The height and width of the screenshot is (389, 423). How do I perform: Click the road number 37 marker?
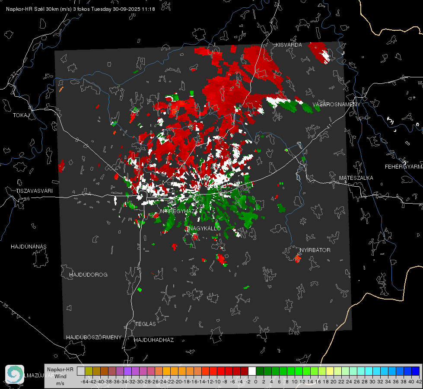[x=14, y=74]
